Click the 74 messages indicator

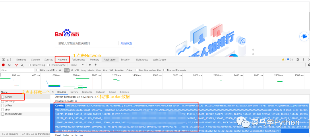[290, 60]
